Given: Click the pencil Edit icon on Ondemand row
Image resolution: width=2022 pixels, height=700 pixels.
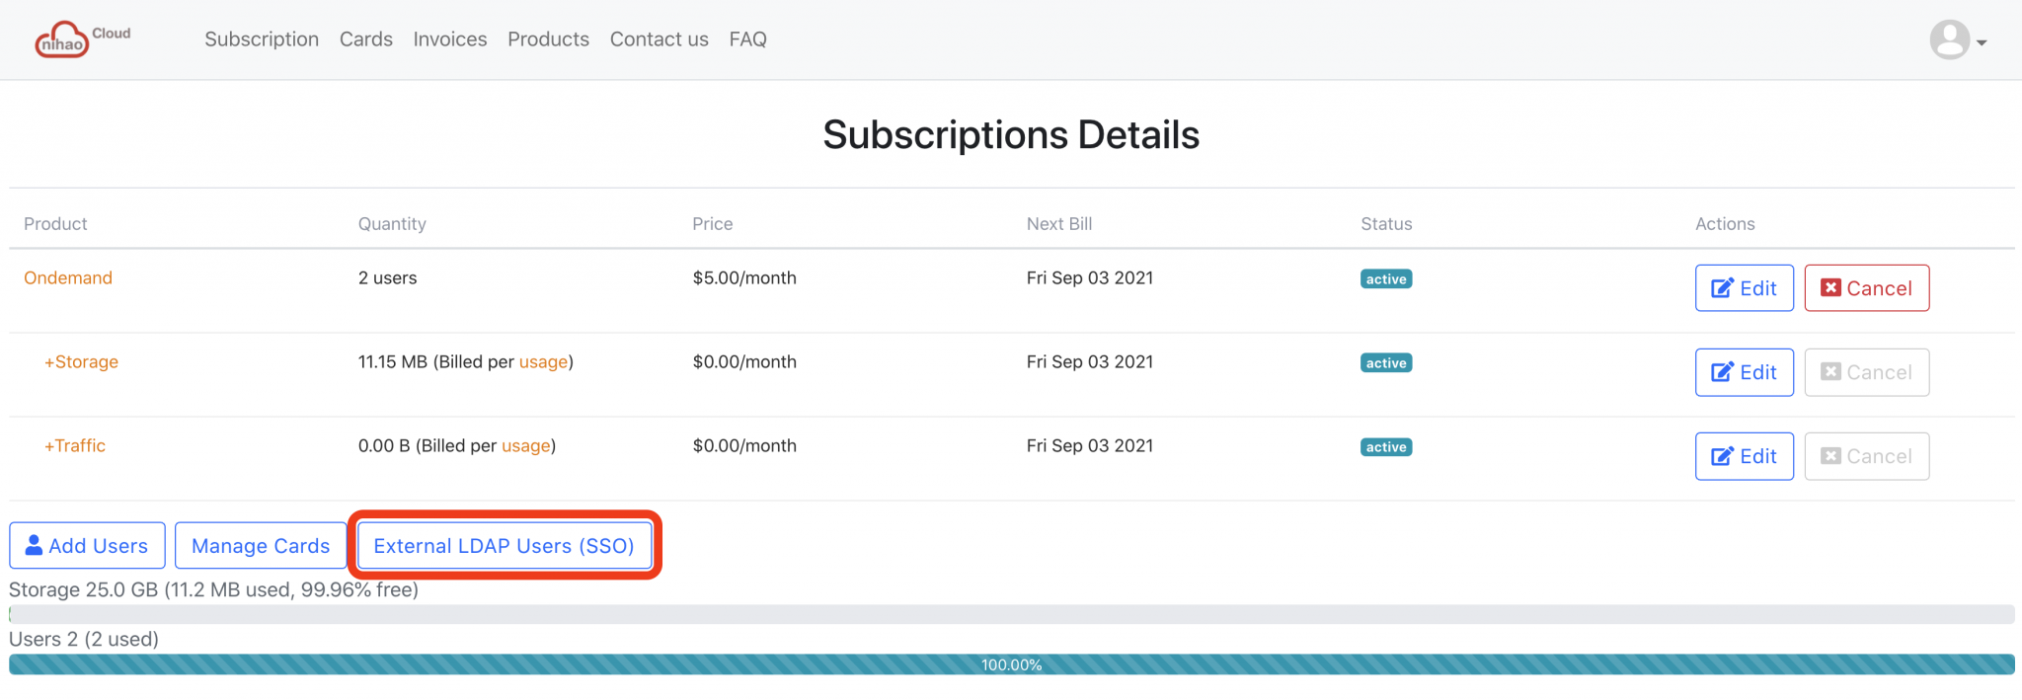Looking at the screenshot, I should (1722, 287).
